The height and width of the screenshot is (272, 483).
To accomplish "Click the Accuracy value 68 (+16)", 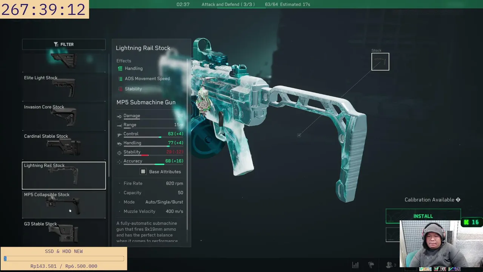I will tap(174, 161).
